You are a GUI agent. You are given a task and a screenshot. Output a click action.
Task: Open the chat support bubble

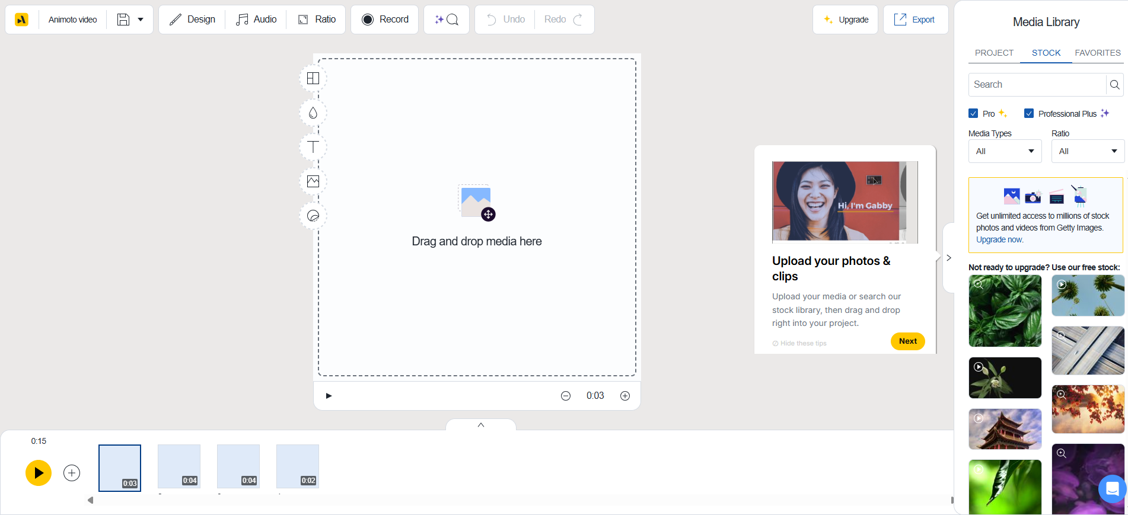click(x=1113, y=489)
